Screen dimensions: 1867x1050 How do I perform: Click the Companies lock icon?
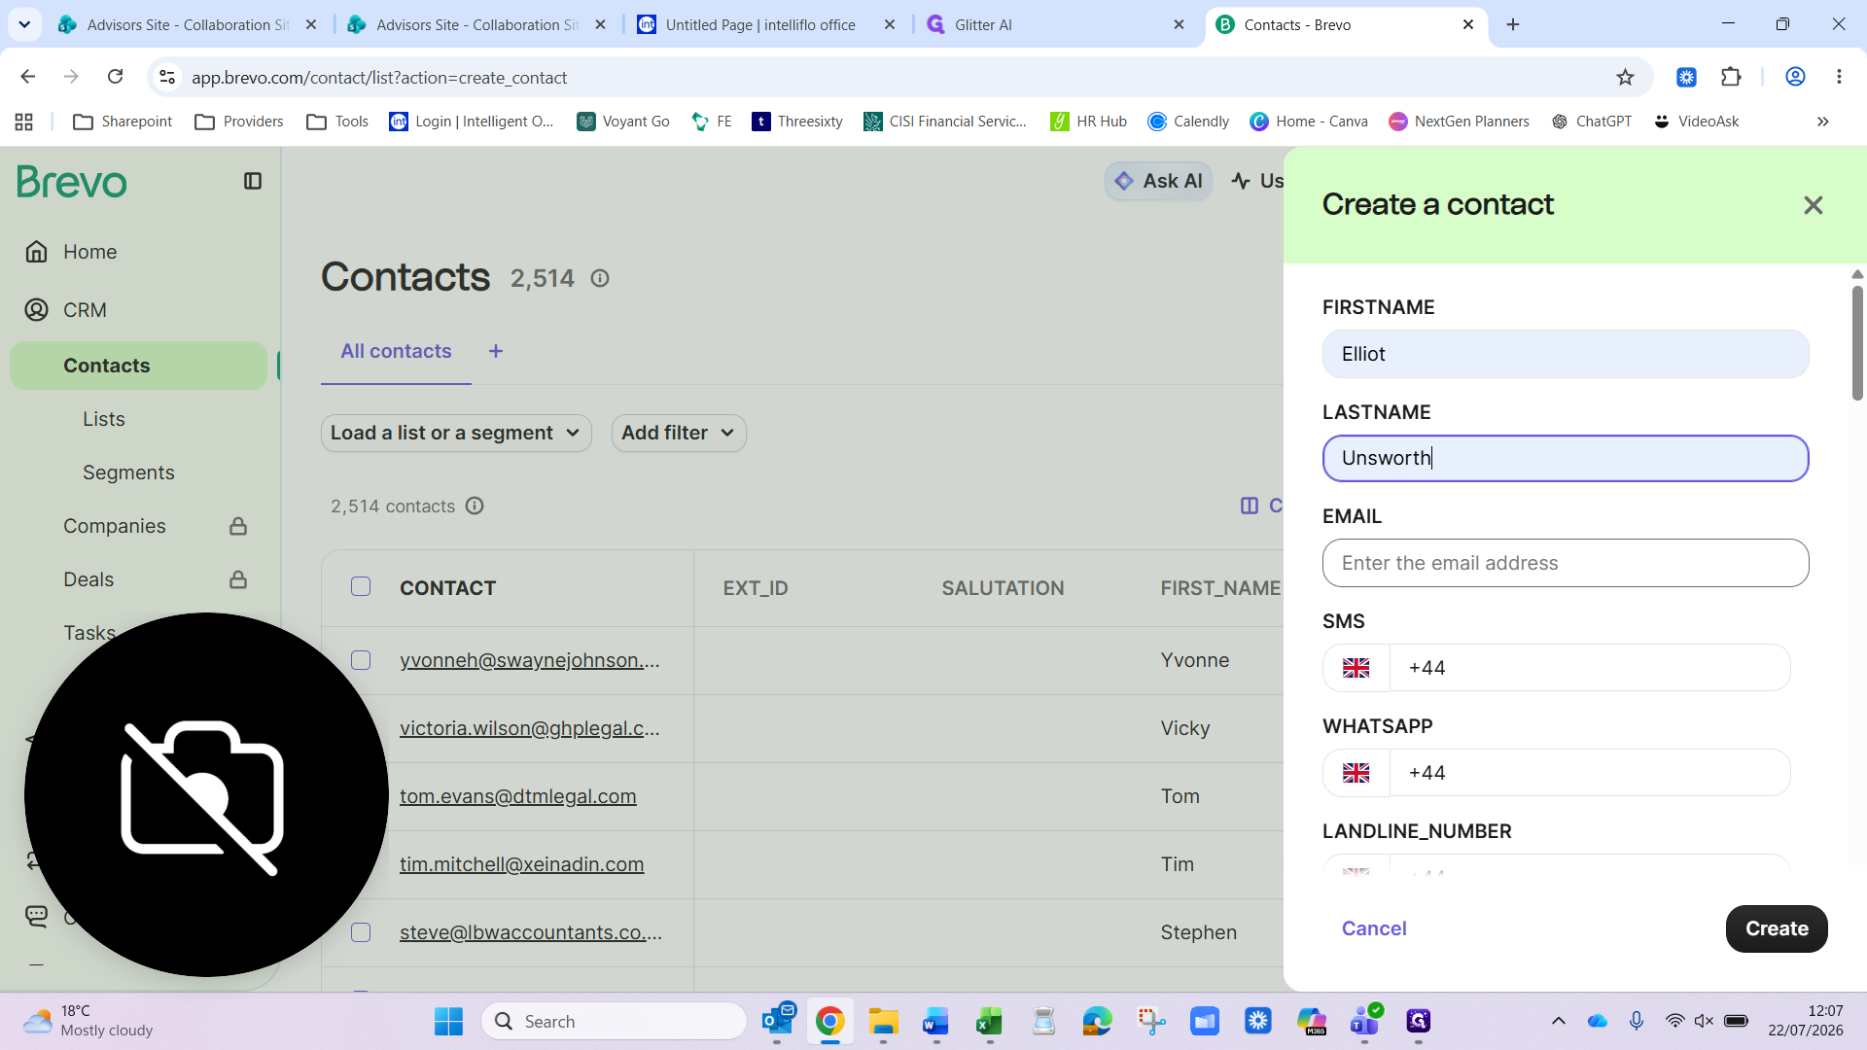coord(238,526)
